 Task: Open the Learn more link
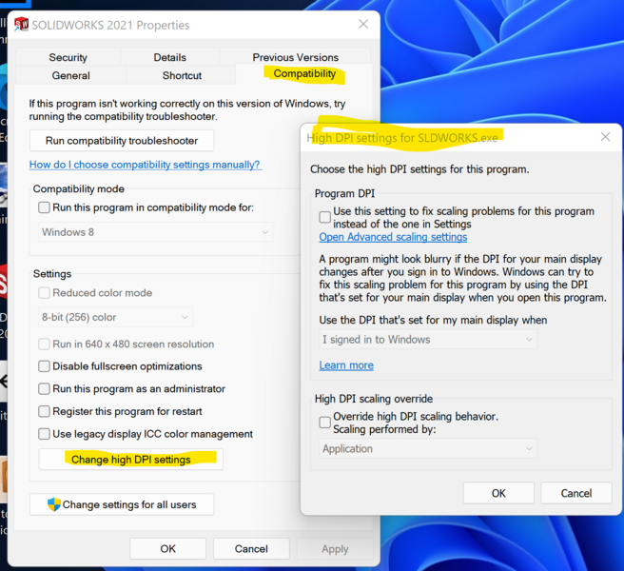coord(346,365)
